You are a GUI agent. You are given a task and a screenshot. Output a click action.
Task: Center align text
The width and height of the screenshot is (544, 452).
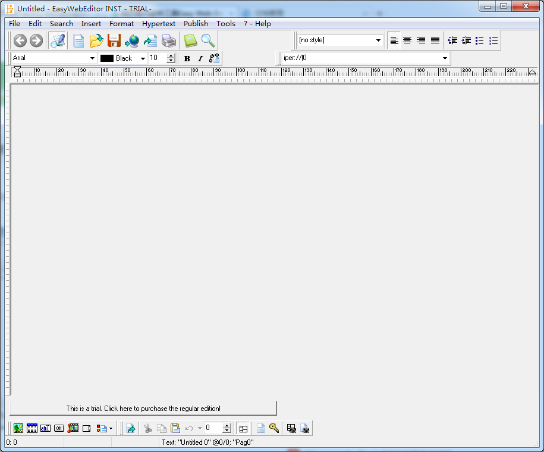(x=407, y=40)
